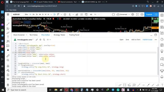Open the notifications bell on right sidebar
This screenshot has width=164, height=92.
pyautogui.click(x=162, y=77)
